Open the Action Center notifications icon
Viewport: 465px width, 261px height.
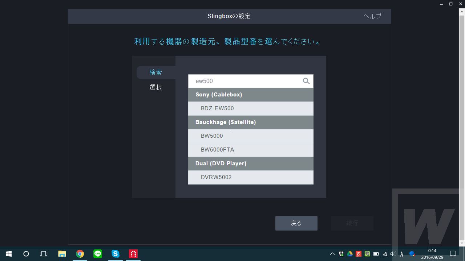(x=453, y=254)
